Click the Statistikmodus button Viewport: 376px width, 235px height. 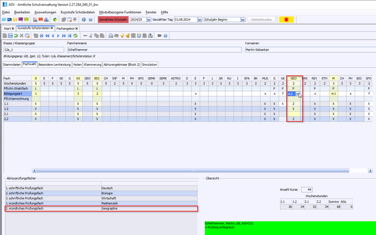[260, 19]
